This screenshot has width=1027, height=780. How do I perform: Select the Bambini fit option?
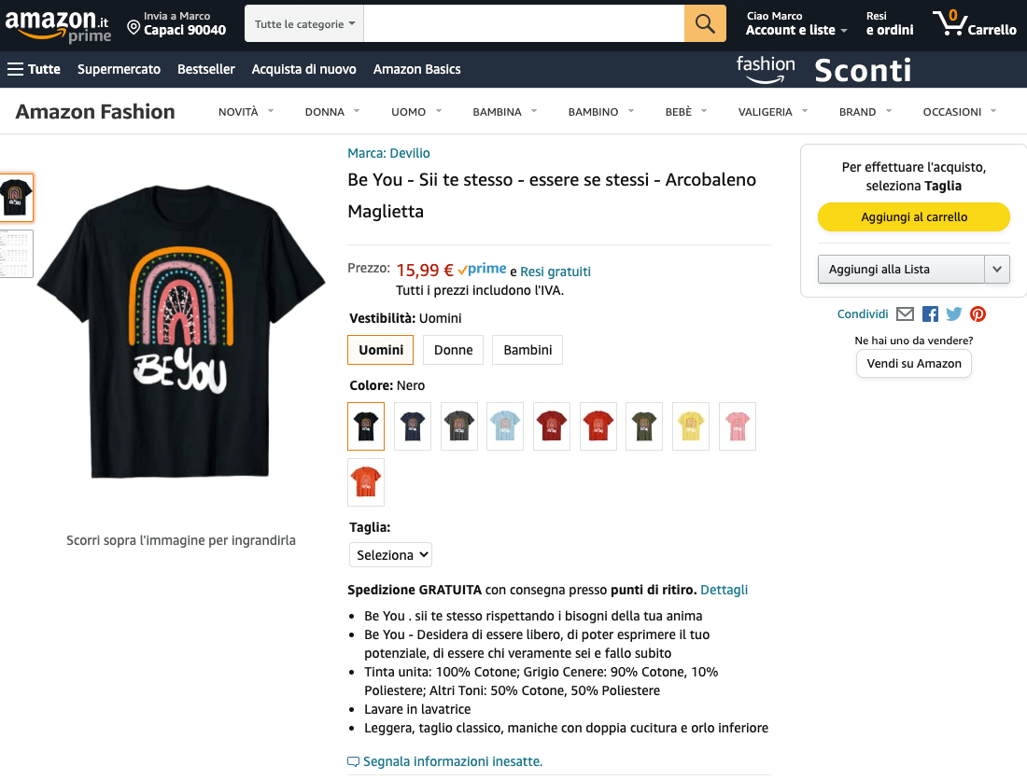(x=528, y=350)
